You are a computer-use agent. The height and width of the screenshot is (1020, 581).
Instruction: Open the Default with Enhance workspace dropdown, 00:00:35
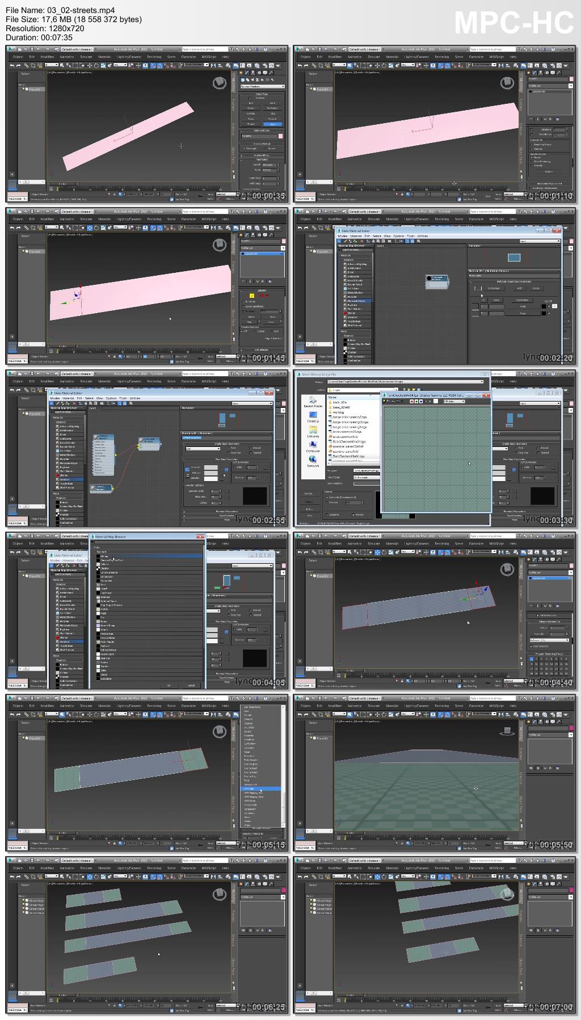pos(77,49)
